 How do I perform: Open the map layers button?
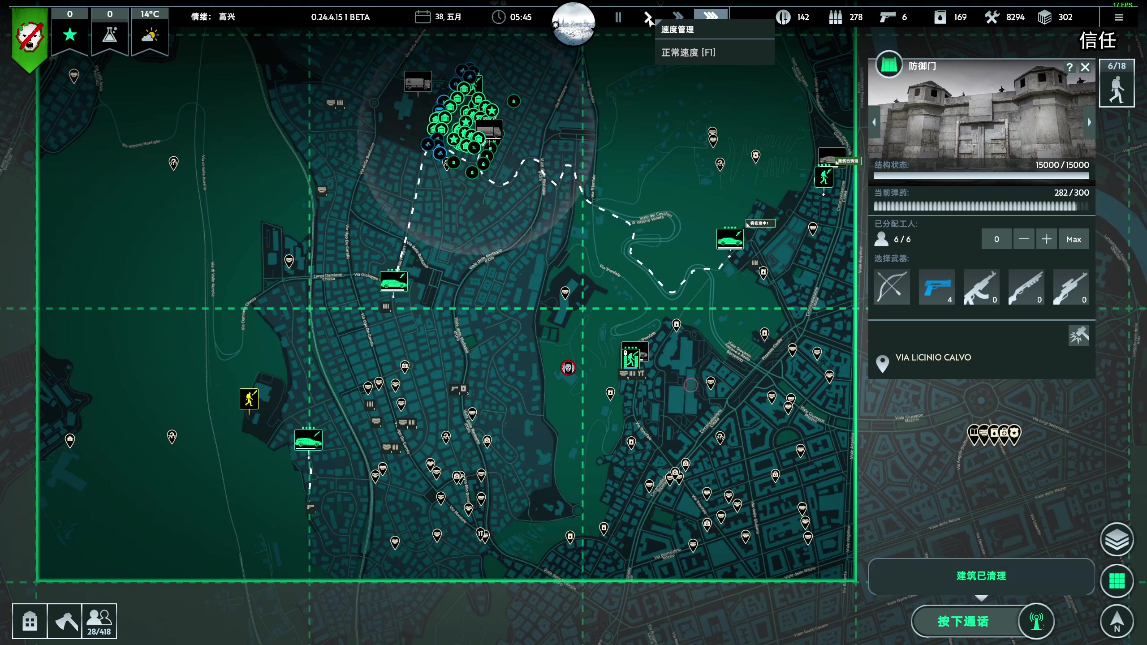[x=1117, y=540]
